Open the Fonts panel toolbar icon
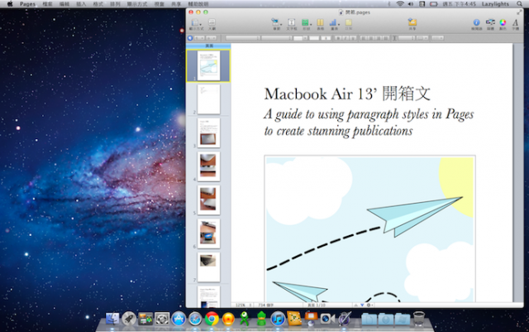The image size is (529, 332). pos(515,22)
